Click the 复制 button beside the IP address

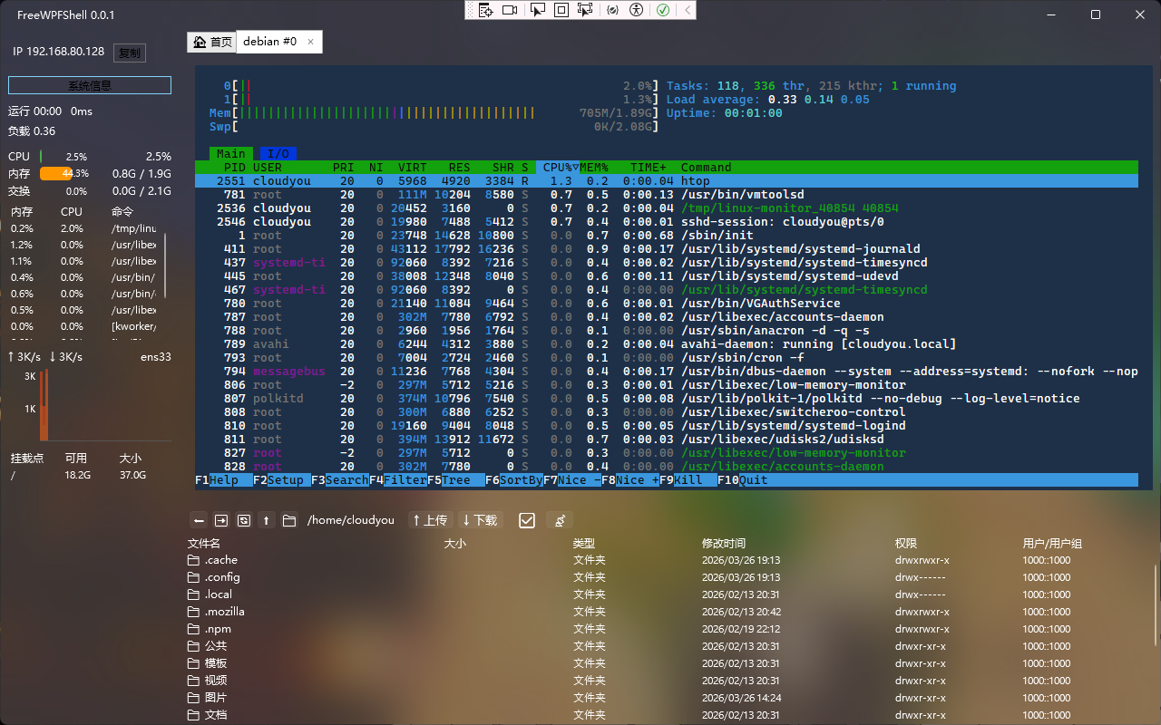130,53
